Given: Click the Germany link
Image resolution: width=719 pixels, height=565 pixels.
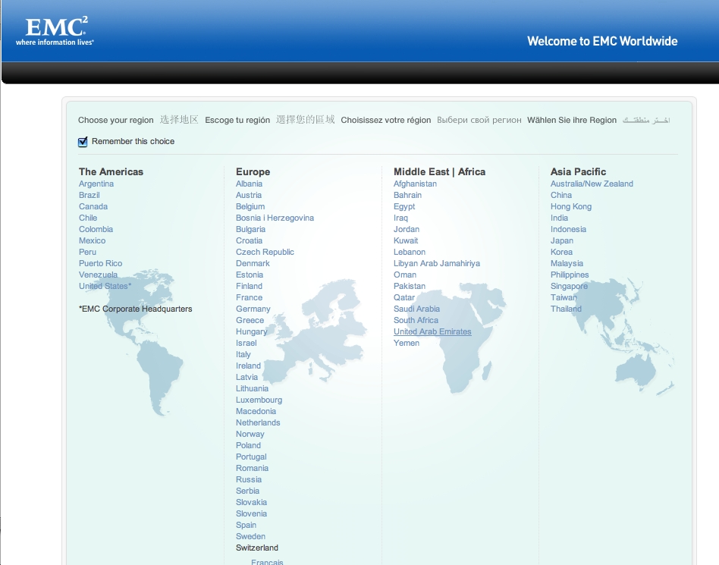Looking at the screenshot, I should [x=253, y=309].
